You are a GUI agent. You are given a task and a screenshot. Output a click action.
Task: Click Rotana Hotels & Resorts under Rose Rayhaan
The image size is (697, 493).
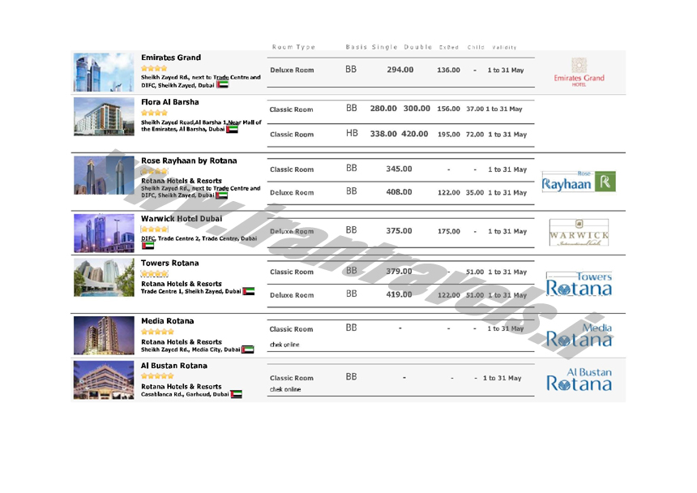pos(182,181)
